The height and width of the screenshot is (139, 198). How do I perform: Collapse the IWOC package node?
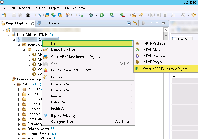[x=14, y=85]
